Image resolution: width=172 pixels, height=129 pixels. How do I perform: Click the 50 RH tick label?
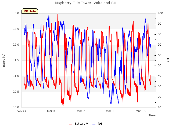pyautogui.click(x=159, y=66)
